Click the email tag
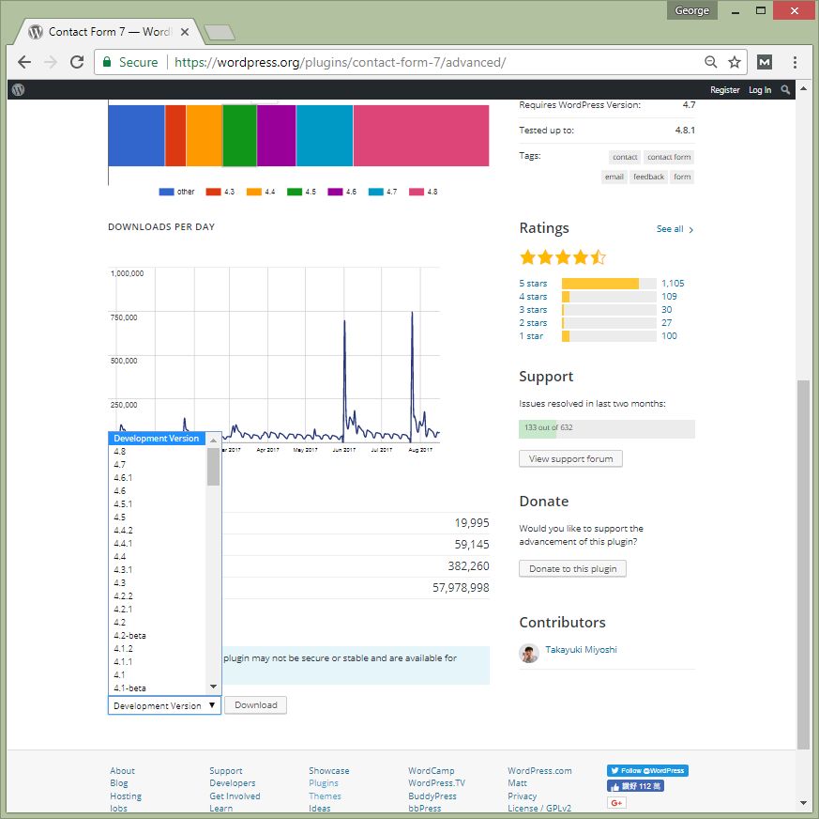This screenshot has height=819, width=819. [614, 177]
